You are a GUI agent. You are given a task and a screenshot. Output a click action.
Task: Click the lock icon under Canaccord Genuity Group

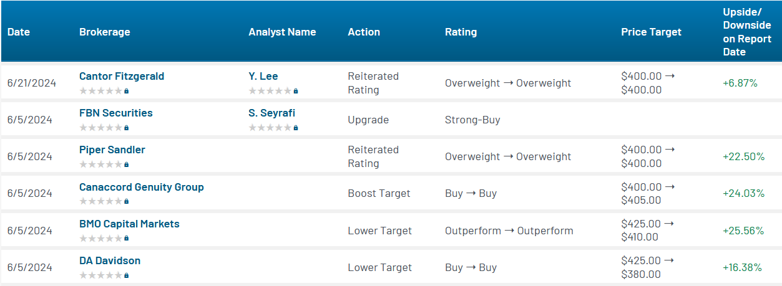[x=127, y=201]
